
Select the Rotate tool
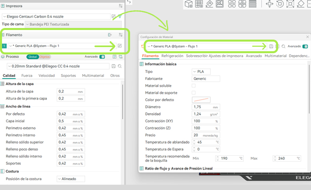tap(280, 4)
